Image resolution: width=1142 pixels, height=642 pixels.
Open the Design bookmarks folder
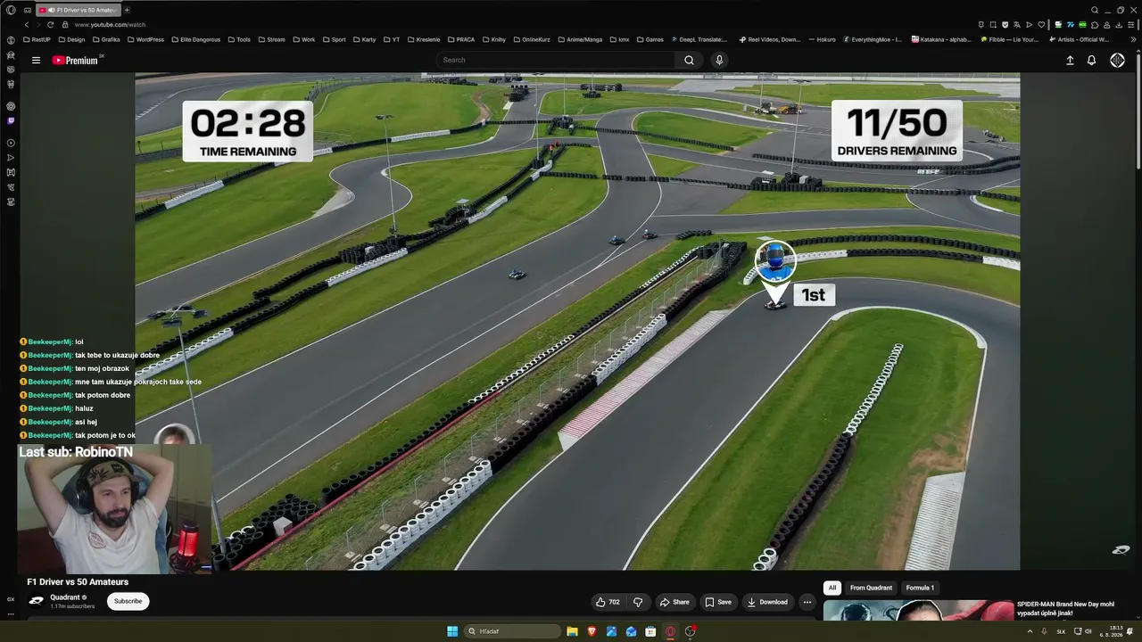pos(71,39)
